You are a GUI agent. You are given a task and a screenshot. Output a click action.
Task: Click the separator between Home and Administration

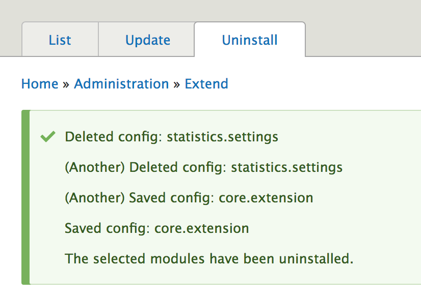(x=66, y=84)
